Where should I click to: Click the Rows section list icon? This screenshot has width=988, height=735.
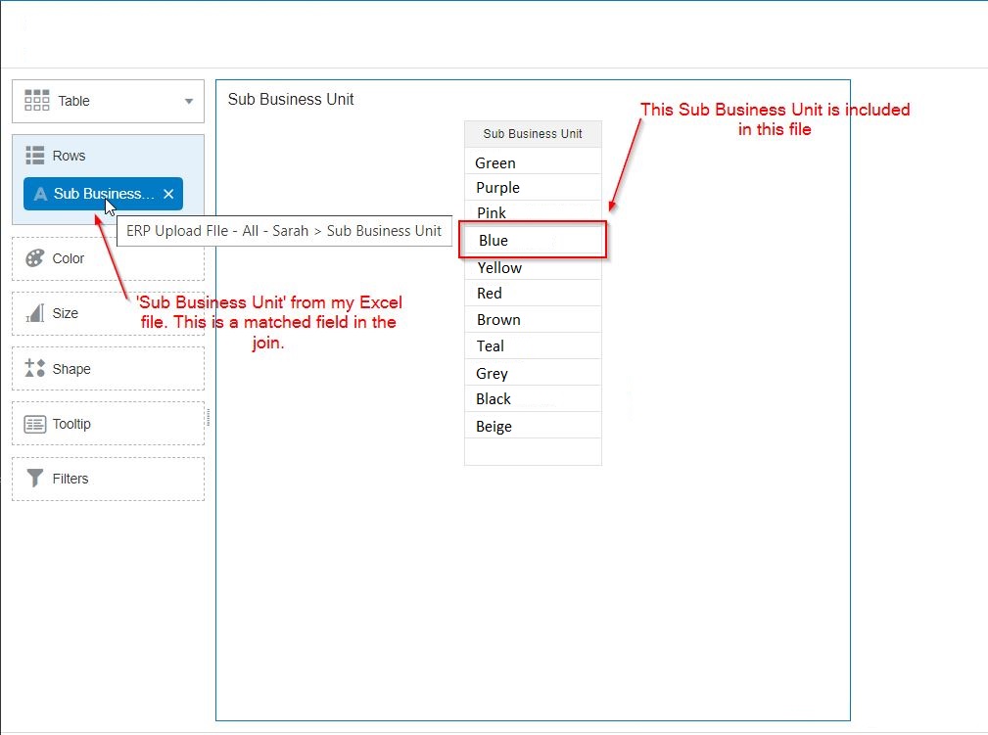pos(34,156)
